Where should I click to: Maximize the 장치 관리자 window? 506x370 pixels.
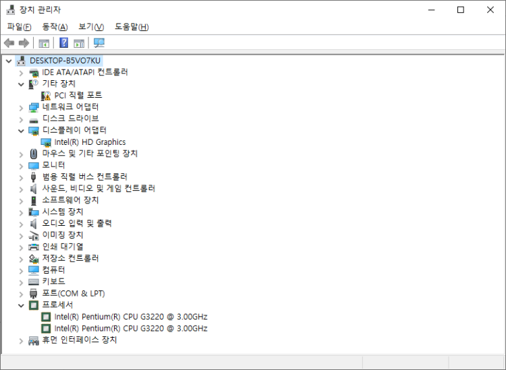pos(461,9)
